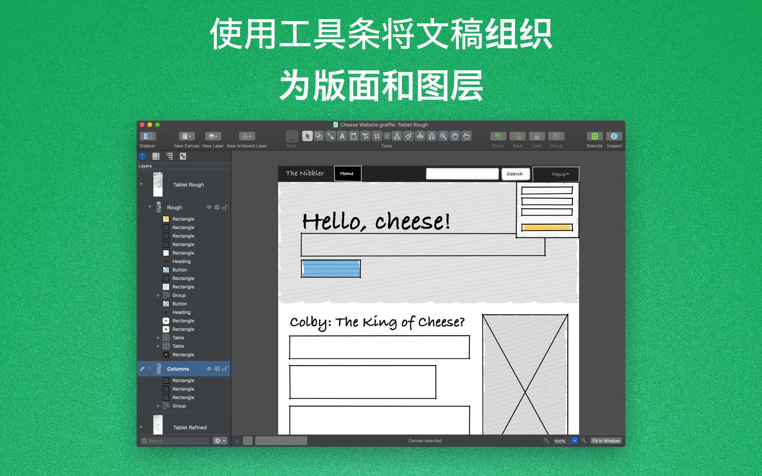The image size is (762, 476).
Task: Expand the first Table item
Action: tap(158, 337)
